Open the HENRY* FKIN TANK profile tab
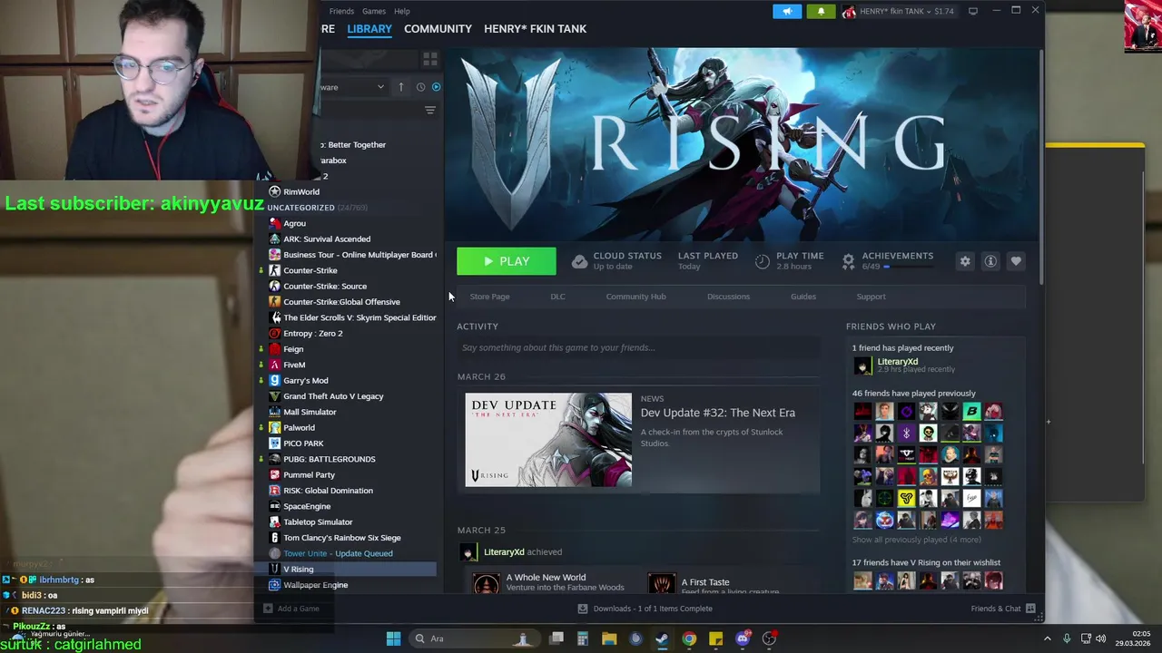 pos(535,29)
